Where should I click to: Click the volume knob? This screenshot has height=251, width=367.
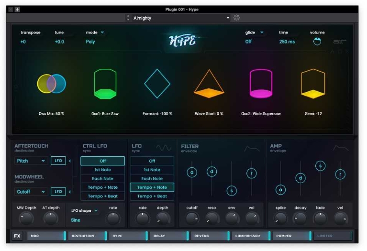coord(317,42)
